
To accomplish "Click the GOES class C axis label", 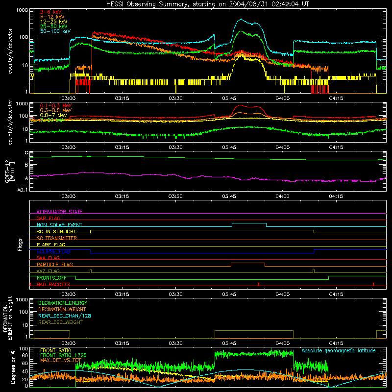I will [x=26, y=153].
